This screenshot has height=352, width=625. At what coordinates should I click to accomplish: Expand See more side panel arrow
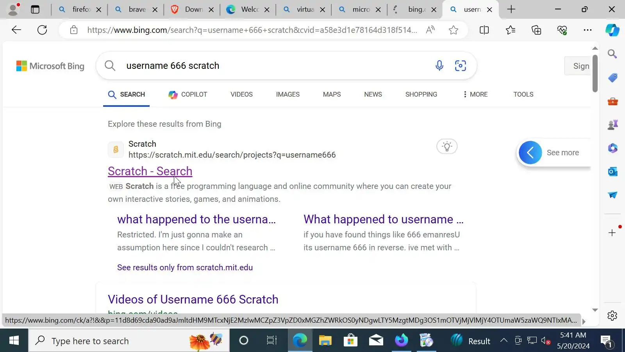click(x=530, y=153)
